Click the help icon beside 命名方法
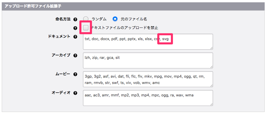The width and height of the screenshot is (267, 114). pyautogui.click(x=75, y=19)
